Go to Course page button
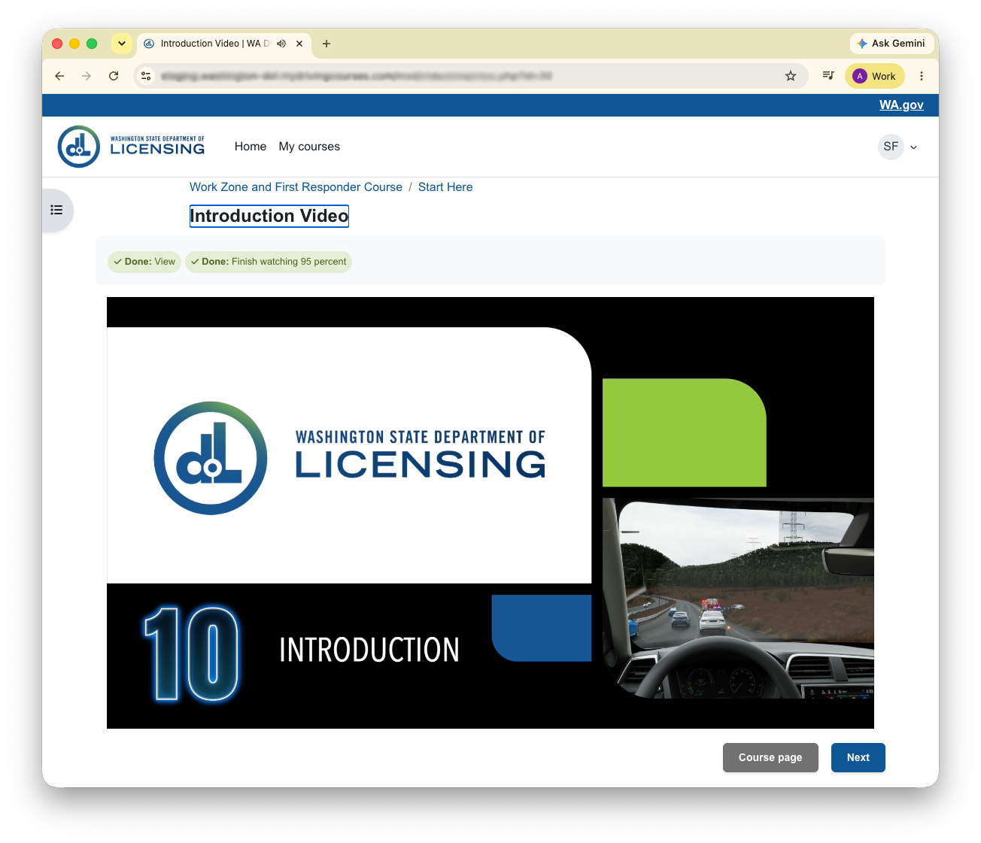This screenshot has width=981, height=843. click(770, 757)
